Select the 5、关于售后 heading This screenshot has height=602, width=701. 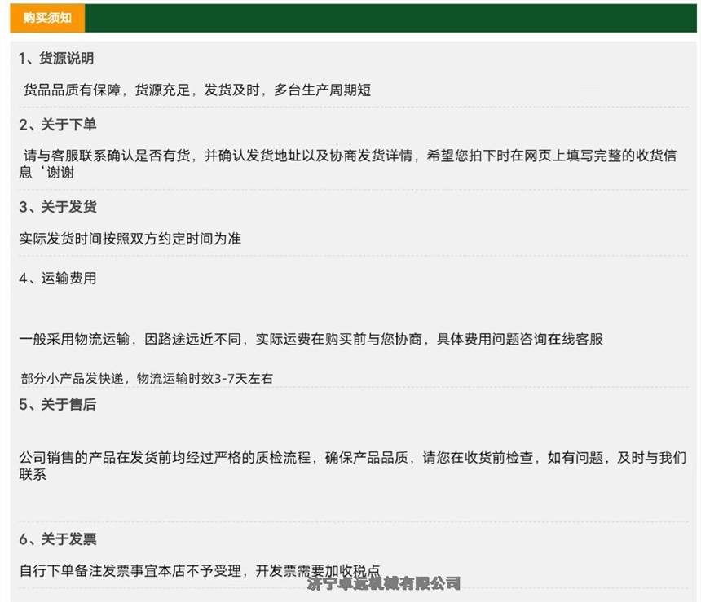click(56, 404)
